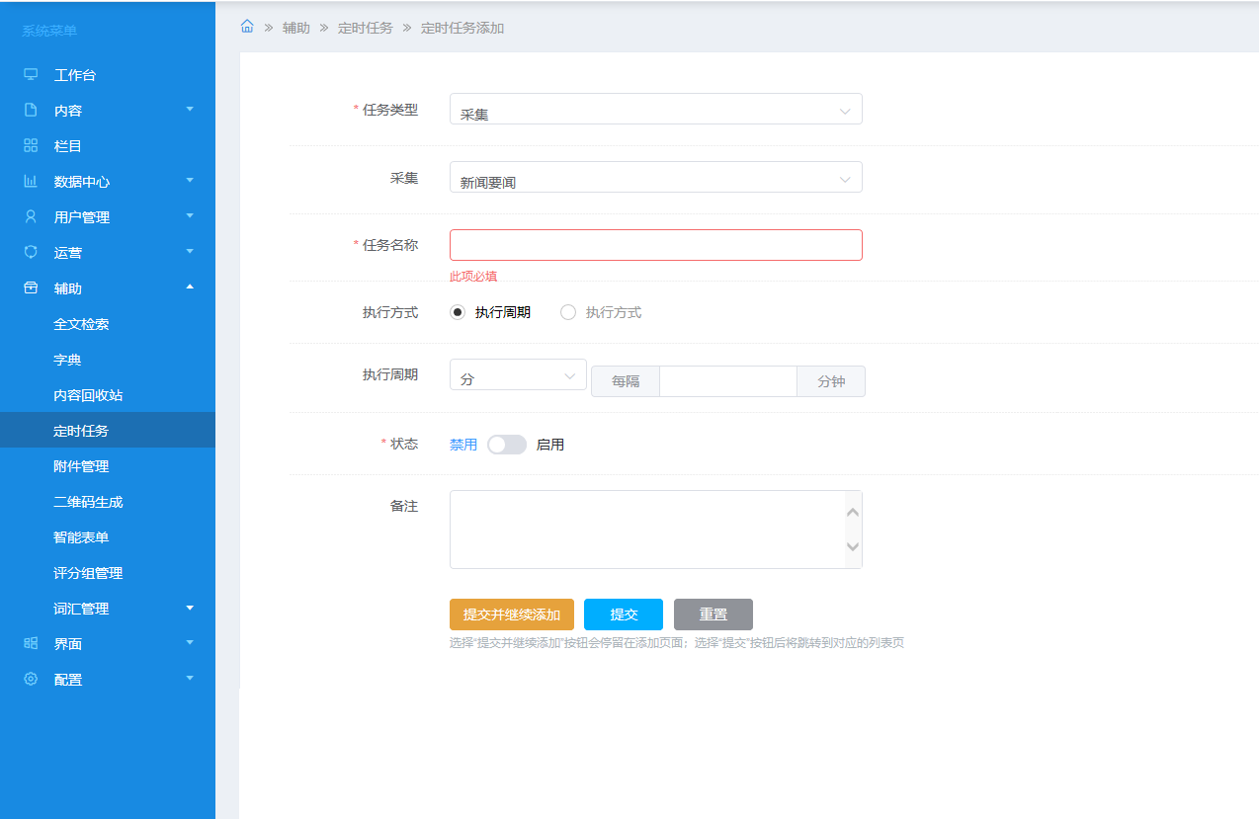1259x819 pixels.
Task: Click the 每隔 minutes interval input
Action: (x=728, y=381)
